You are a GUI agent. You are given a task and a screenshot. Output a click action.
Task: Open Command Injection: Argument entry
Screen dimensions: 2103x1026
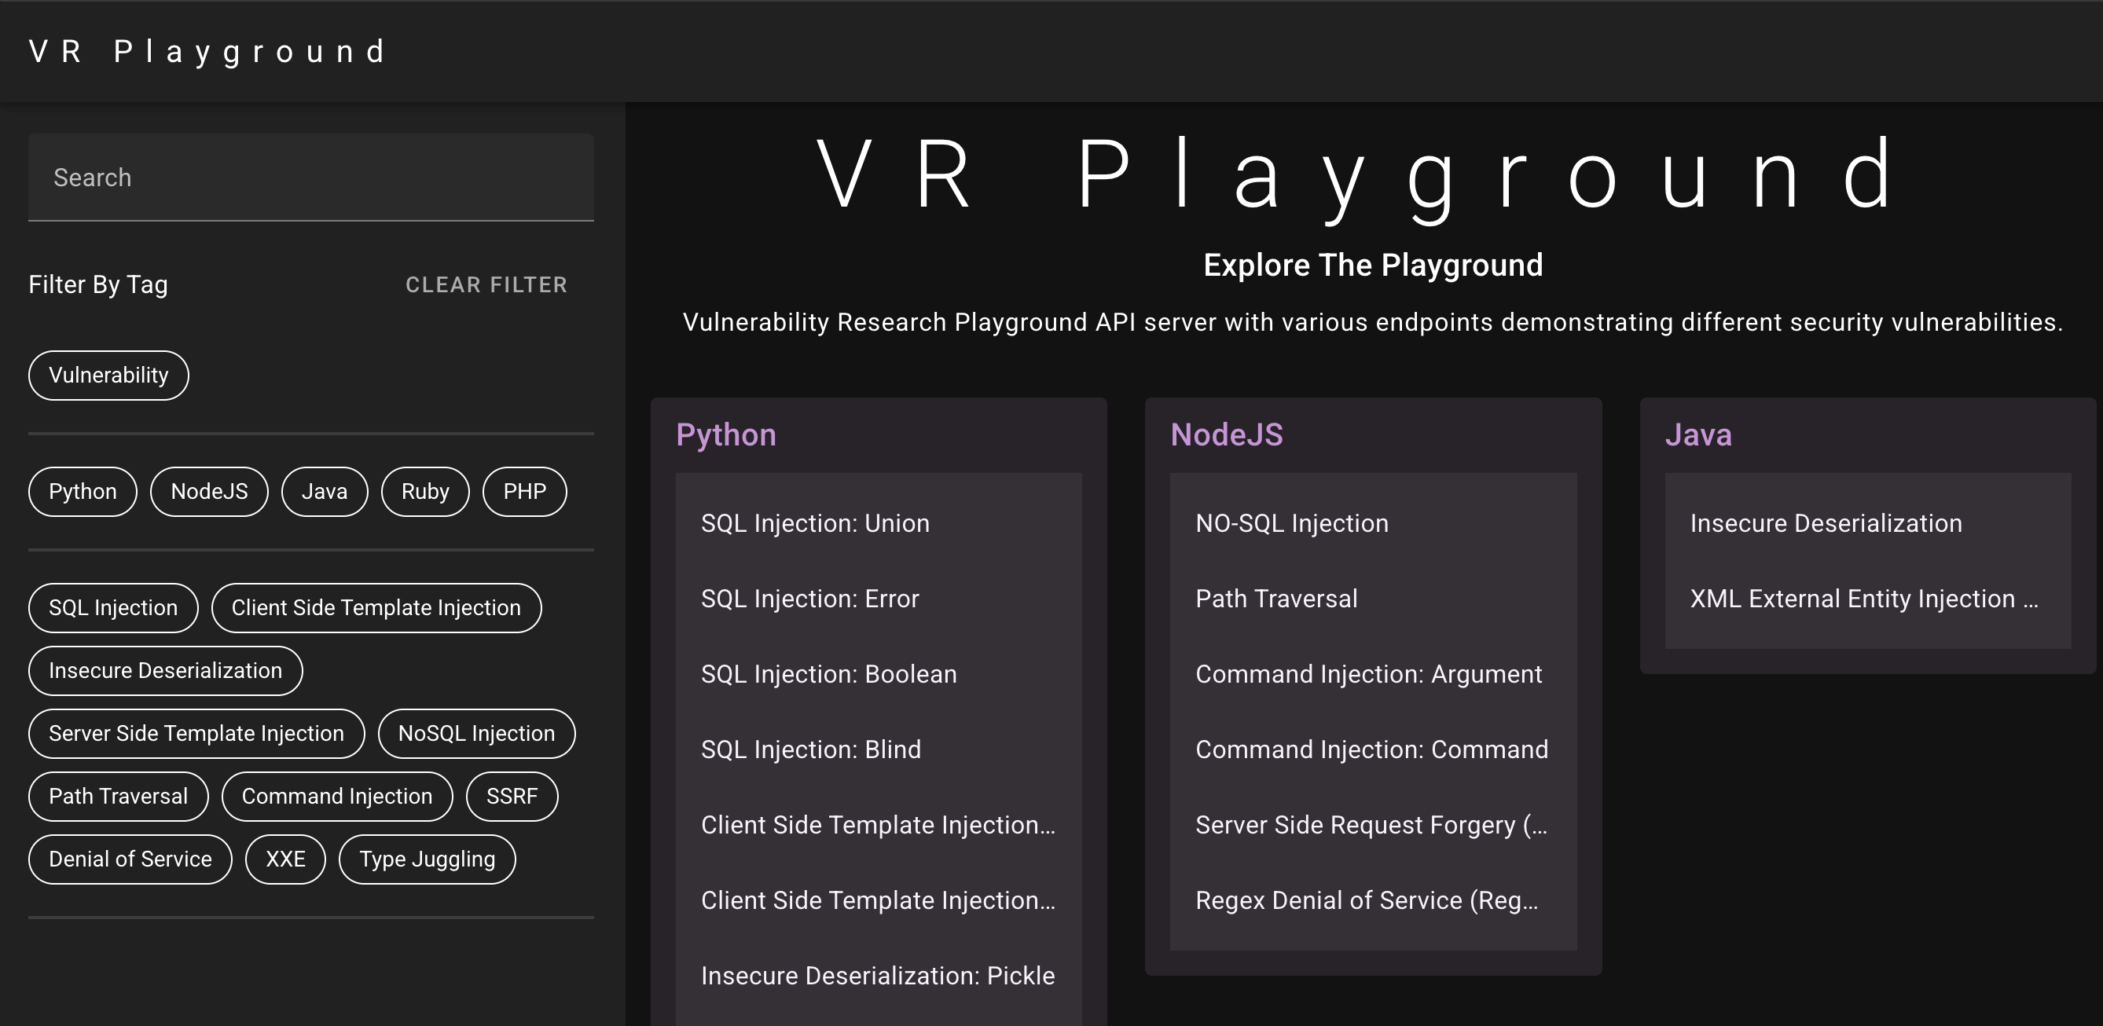(x=1368, y=674)
